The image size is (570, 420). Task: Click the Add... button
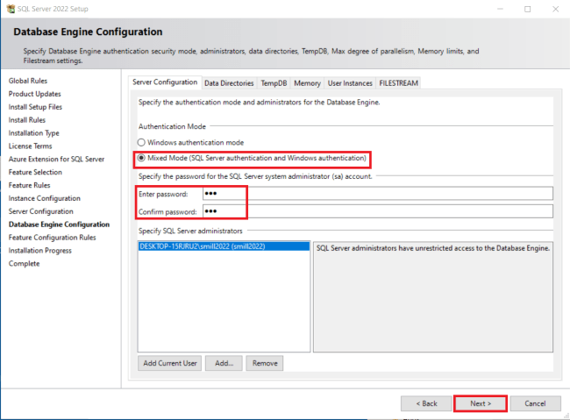click(x=224, y=363)
